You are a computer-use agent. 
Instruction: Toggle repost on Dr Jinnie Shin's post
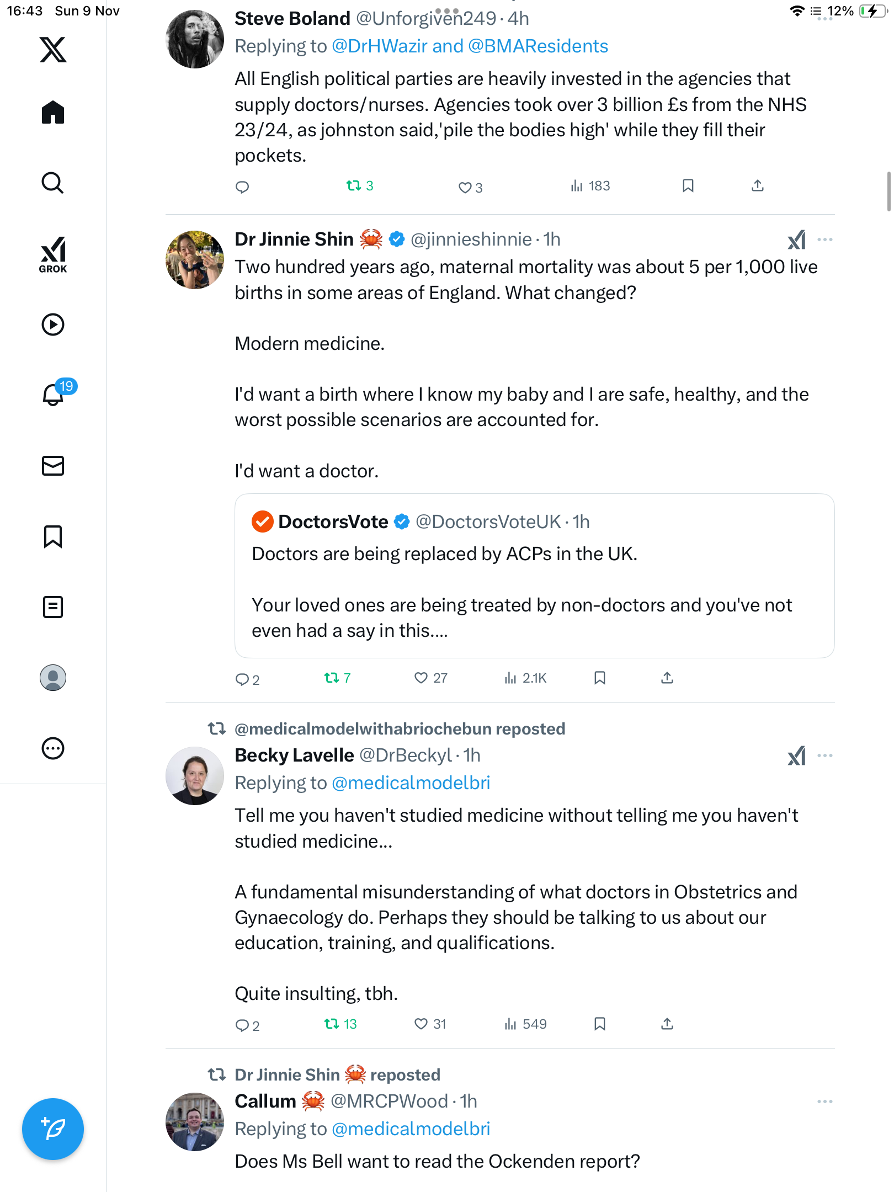332,678
